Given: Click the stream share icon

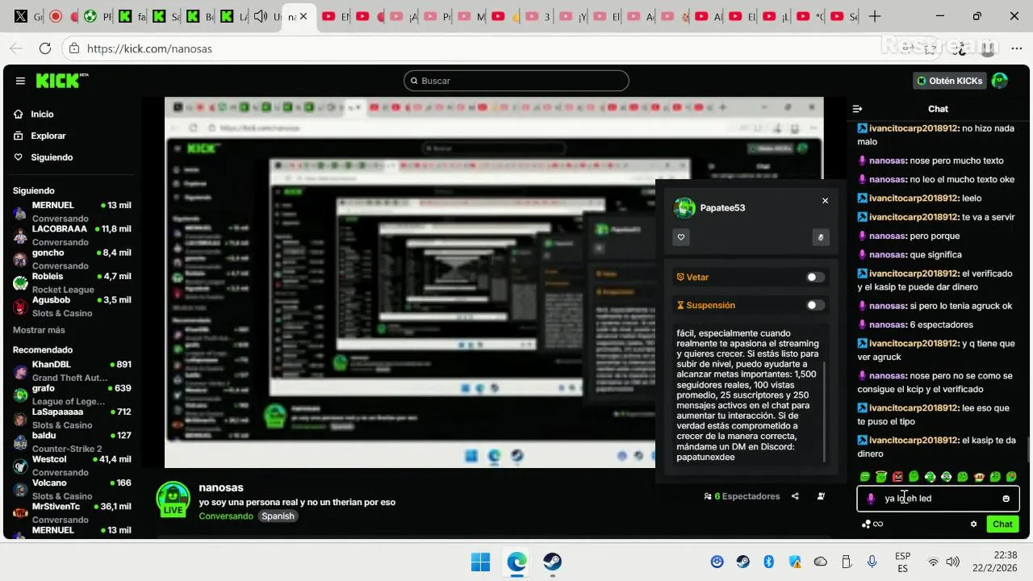Looking at the screenshot, I should [795, 496].
